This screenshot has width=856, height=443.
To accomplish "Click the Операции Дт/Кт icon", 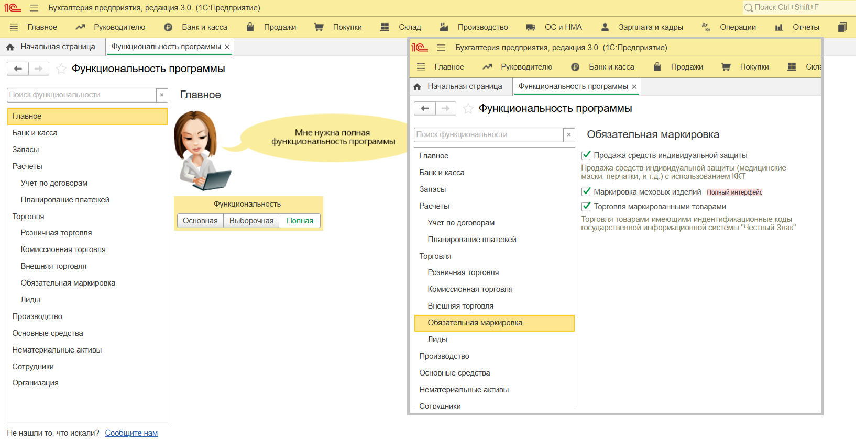I will 706,27.
